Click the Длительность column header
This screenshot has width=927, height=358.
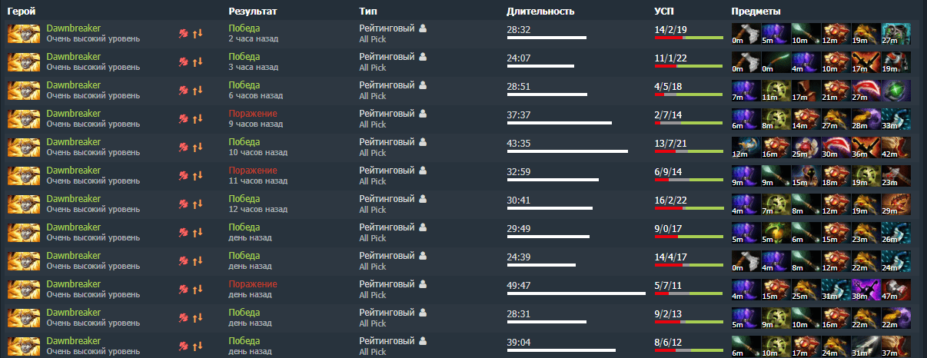[x=541, y=12]
